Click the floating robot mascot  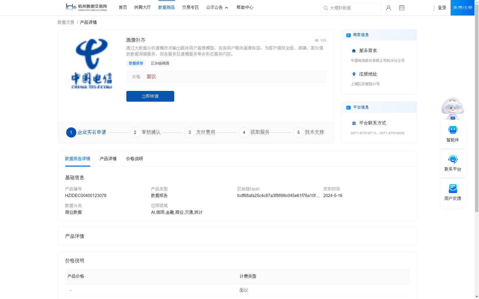(453, 108)
